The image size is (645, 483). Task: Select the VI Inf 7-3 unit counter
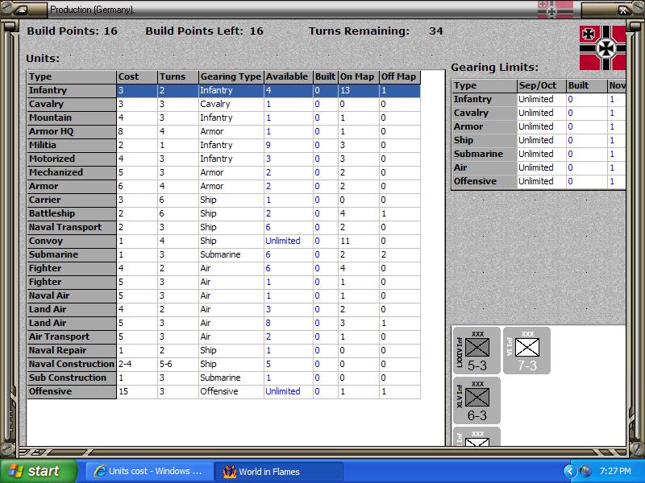pos(526,350)
